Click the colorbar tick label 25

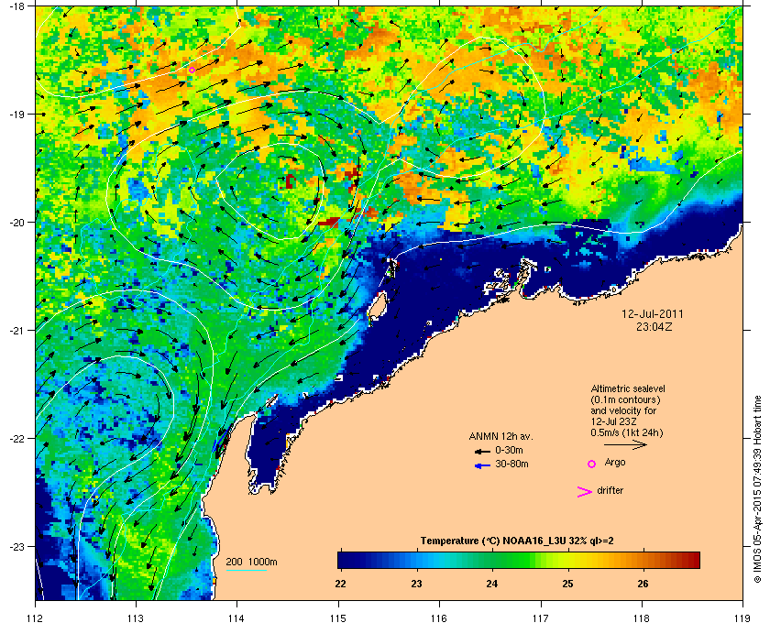[x=567, y=584]
